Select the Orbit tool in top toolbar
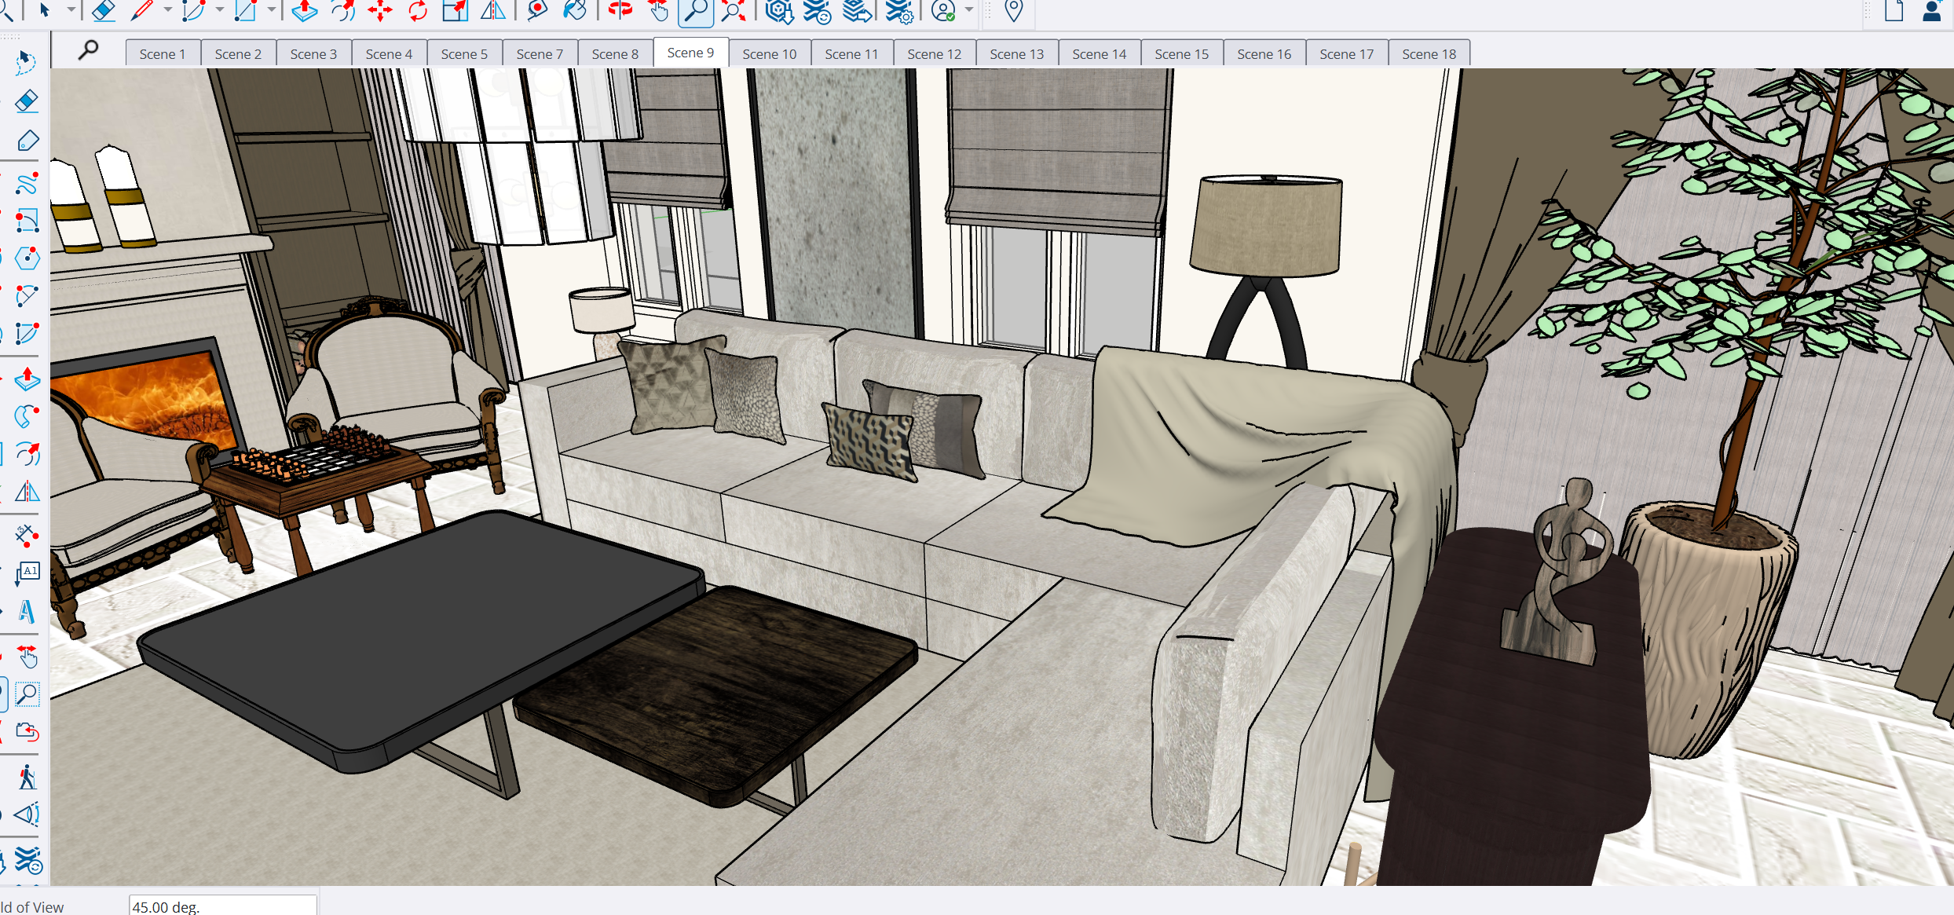1954x915 pixels. coord(620,10)
